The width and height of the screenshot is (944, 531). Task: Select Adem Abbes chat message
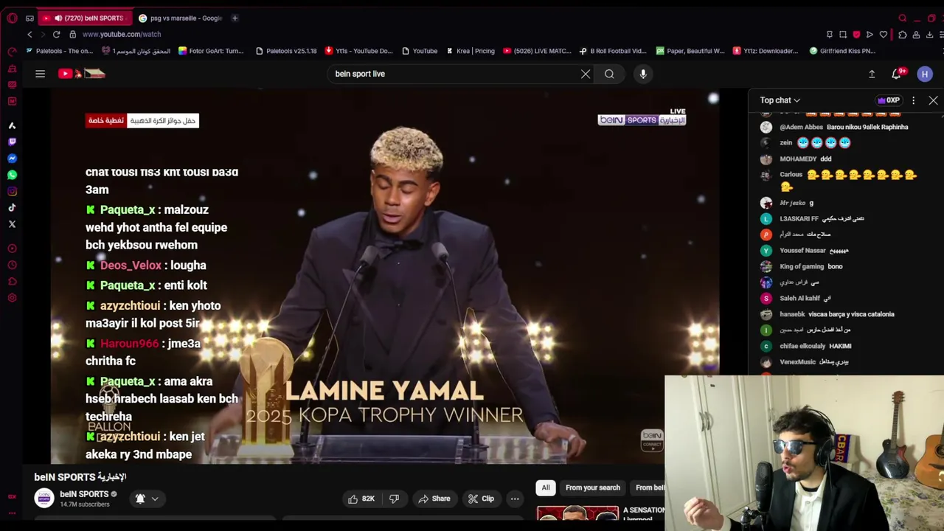click(844, 127)
